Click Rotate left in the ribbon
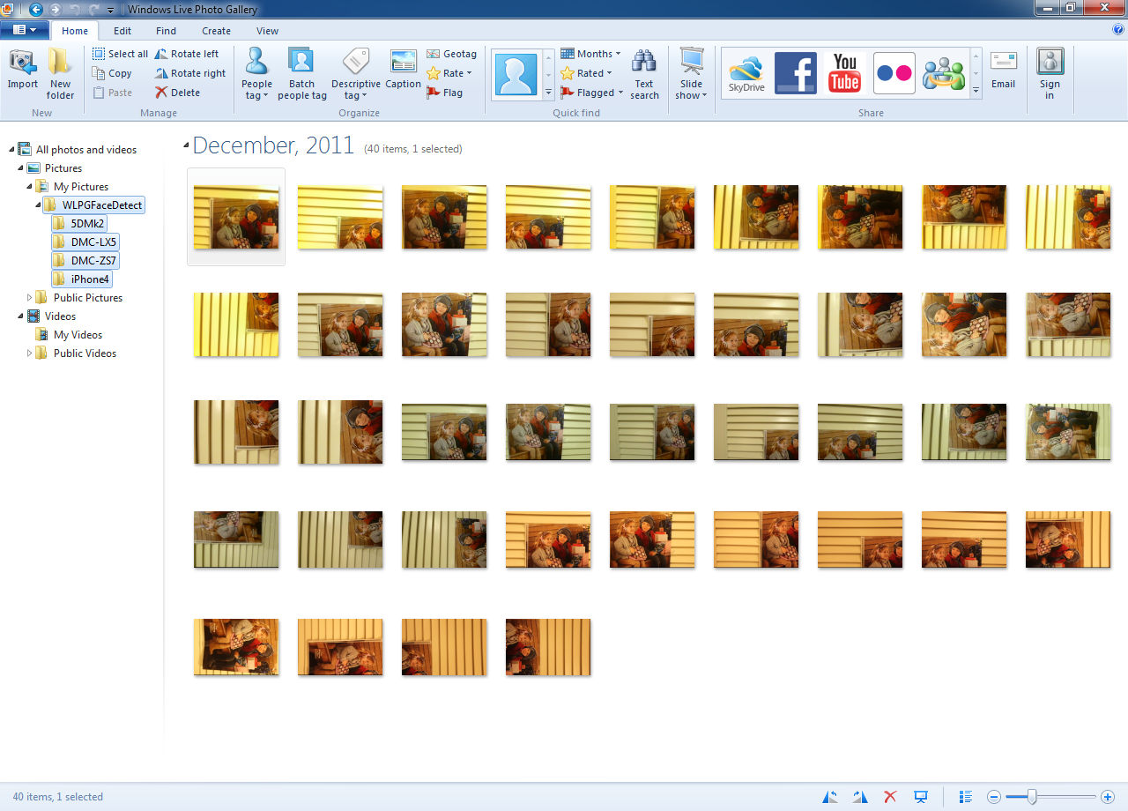1128x811 pixels. (x=187, y=54)
